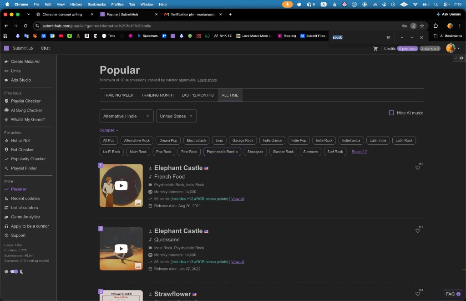This screenshot has height=301, width=466.
Task: Open Ads Studio in sidebar
Action: 20,80
